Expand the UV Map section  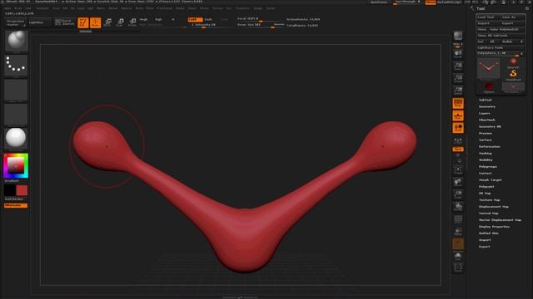pos(485,193)
